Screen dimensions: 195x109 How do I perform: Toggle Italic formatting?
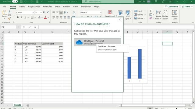point(22,18)
